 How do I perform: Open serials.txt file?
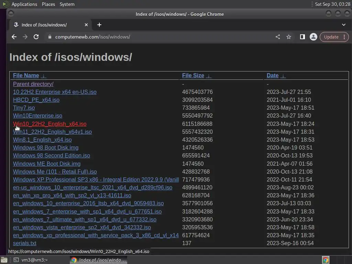[25, 243]
